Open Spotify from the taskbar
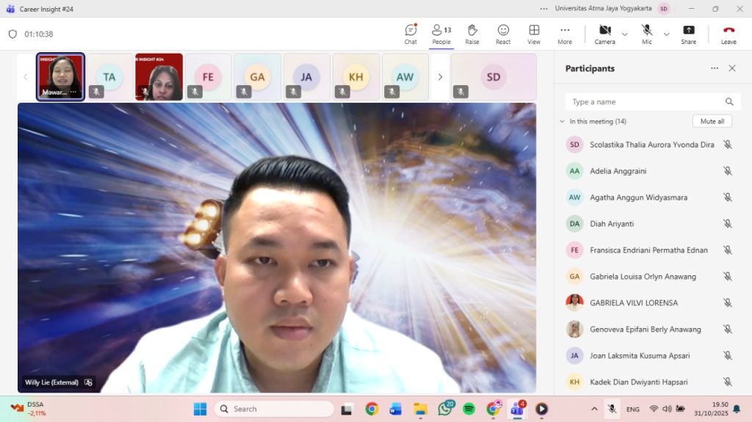The height and width of the screenshot is (422, 752). pos(469,409)
